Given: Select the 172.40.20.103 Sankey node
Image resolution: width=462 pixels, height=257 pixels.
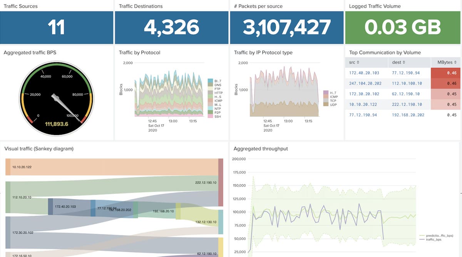Looking at the screenshot, I should (50, 207).
